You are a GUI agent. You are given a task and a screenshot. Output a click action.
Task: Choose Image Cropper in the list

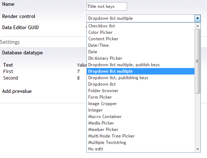[x=141, y=104]
